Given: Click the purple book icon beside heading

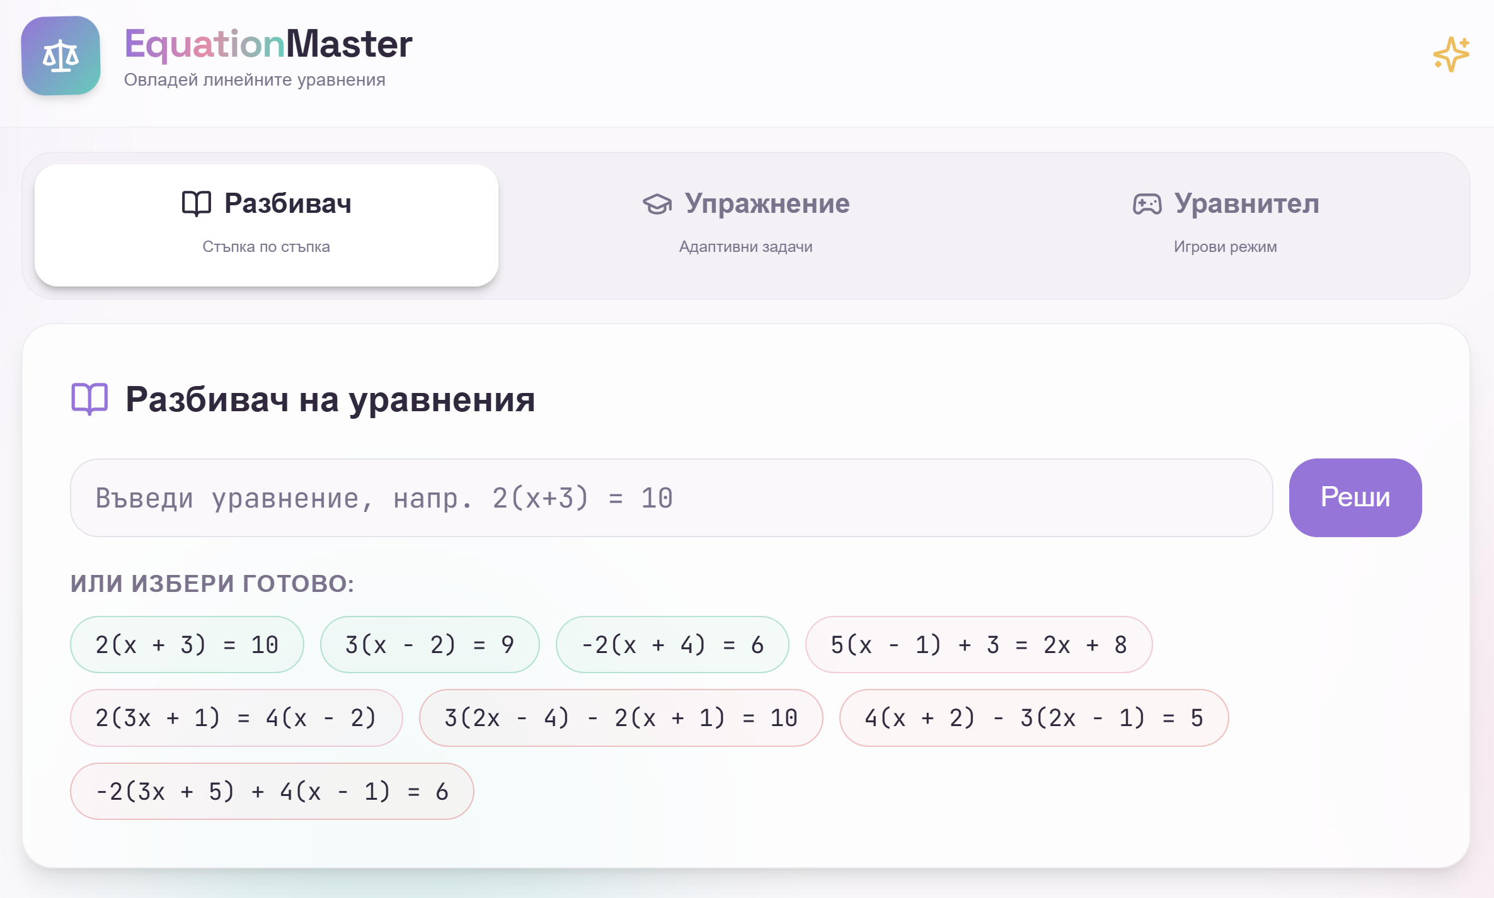Looking at the screenshot, I should point(89,399).
